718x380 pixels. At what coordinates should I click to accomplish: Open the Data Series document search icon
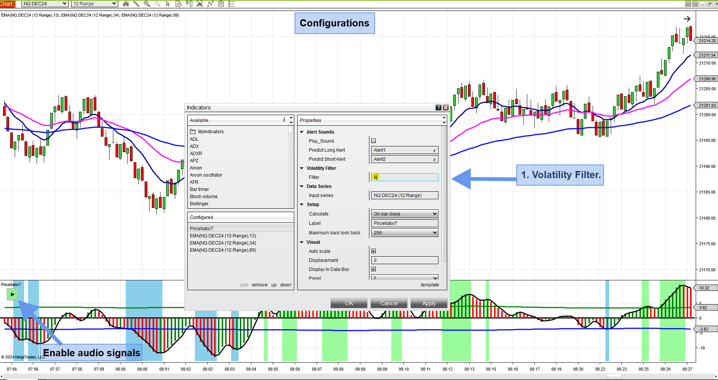179,4
